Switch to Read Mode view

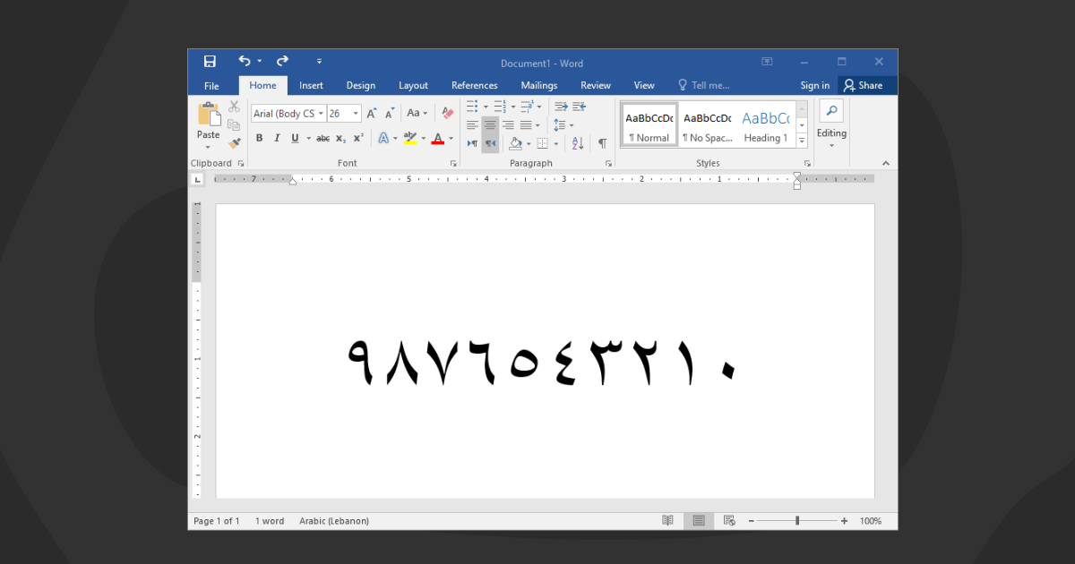point(667,521)
